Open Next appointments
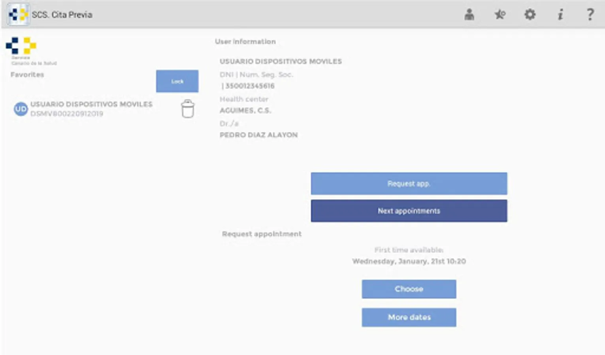Screen dimensions: 605x355 point(409,211)
